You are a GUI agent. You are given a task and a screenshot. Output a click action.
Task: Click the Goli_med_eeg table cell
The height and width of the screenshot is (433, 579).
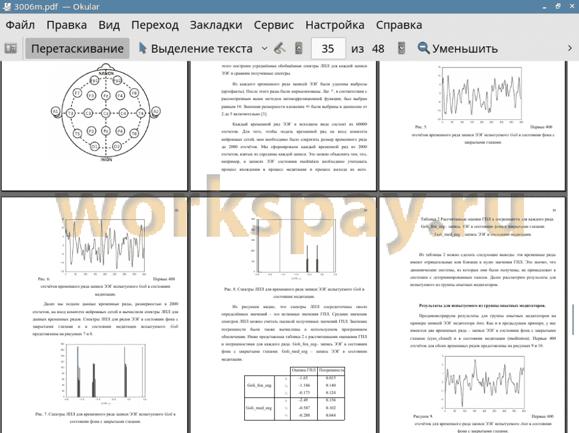click(259, 408)
